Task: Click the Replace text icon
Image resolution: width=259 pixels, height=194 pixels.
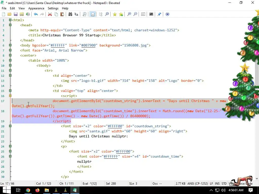Action: pos(76,14)
